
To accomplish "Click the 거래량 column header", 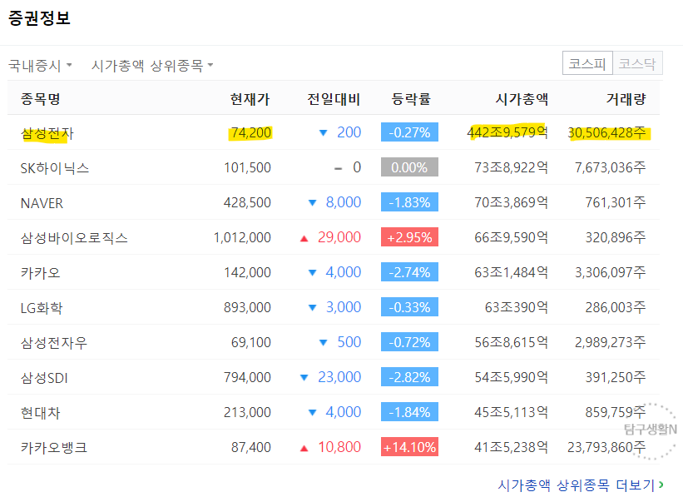I will (626, 99).
